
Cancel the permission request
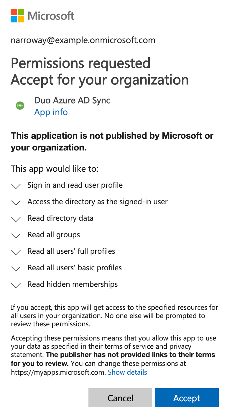point(120,398)
